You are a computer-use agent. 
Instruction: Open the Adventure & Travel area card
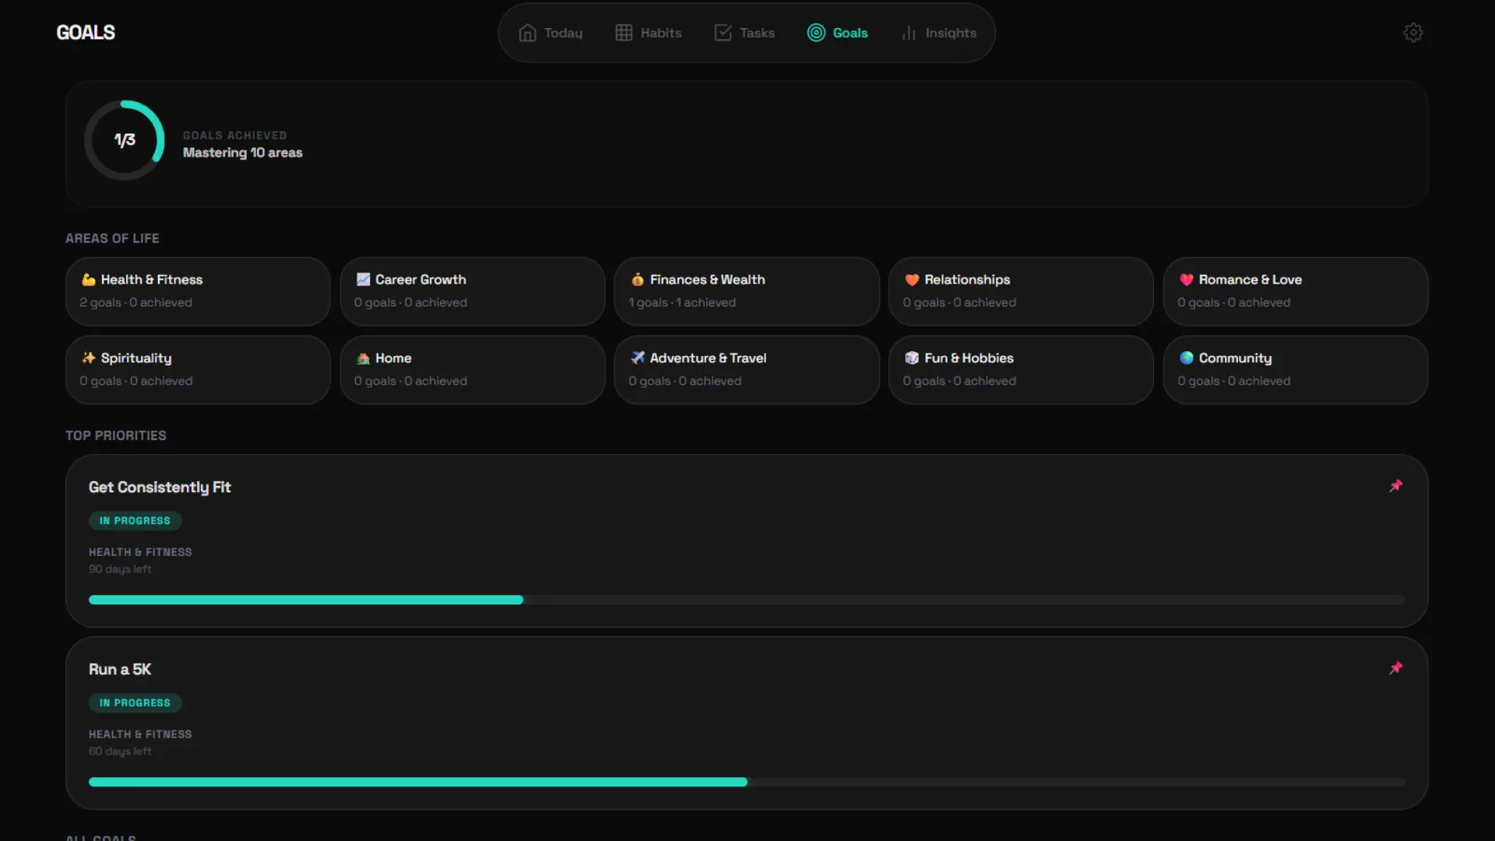pos(747,370)
